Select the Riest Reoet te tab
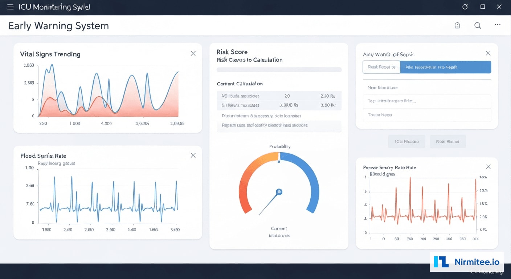Image resolution: width=511 pixels, height=279 pixels. tap(381, 67)
